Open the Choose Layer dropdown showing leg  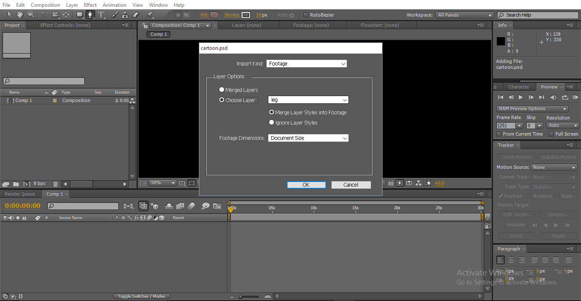click(x=308, y=99)
